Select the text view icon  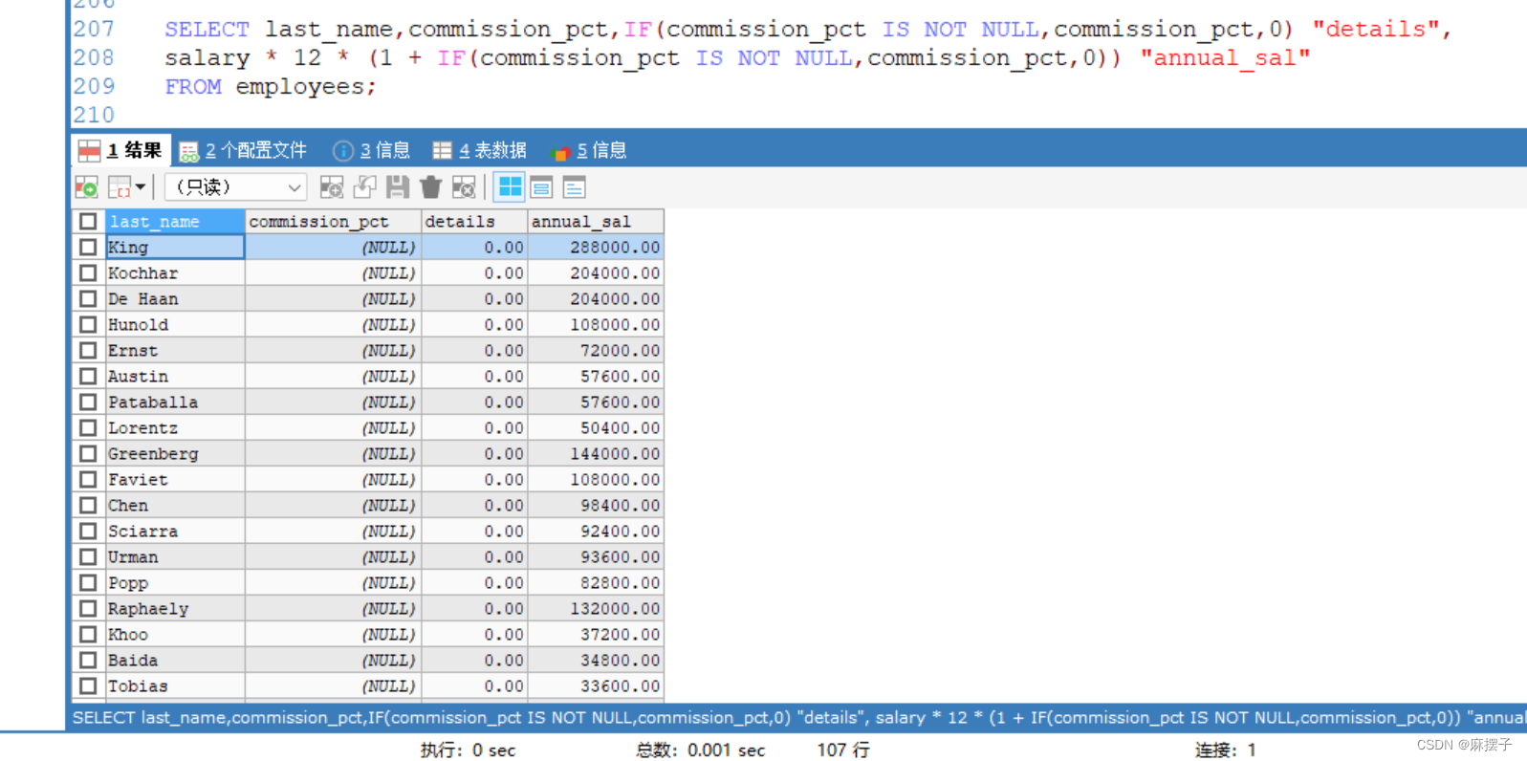tap(574, 186)
